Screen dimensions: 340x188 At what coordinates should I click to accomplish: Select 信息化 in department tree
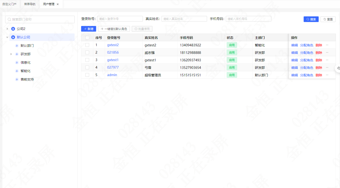click(x=26, y=63)
